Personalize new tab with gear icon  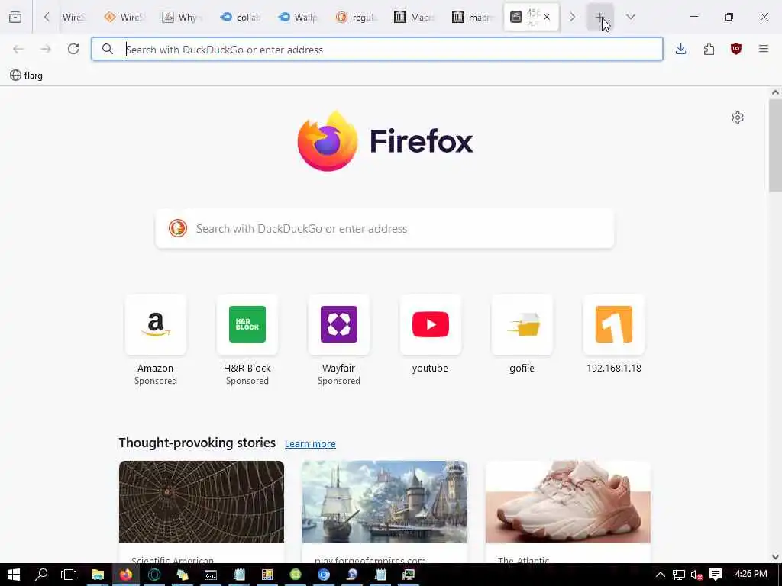pyautogui.click(x=738, y=118)
